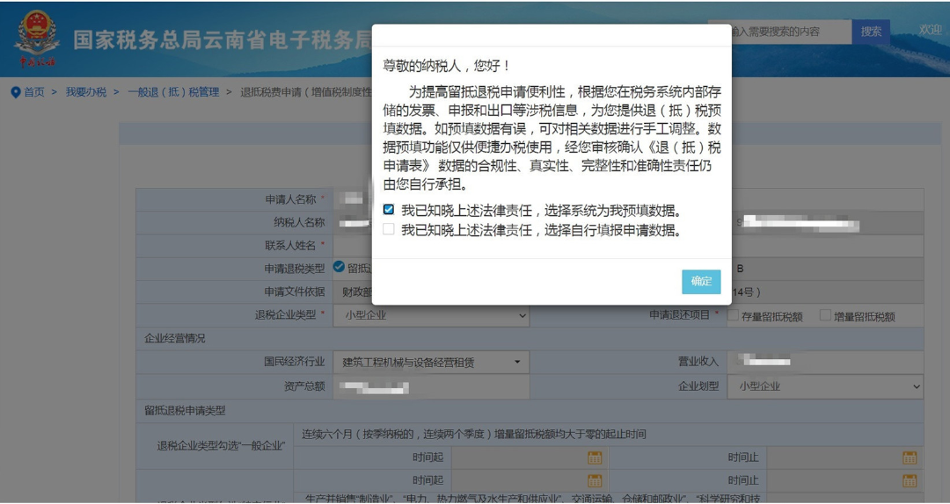Click the 欢迎 text in header
The width and height of the screenshot is (950, 504).
(x=930, y=30)
